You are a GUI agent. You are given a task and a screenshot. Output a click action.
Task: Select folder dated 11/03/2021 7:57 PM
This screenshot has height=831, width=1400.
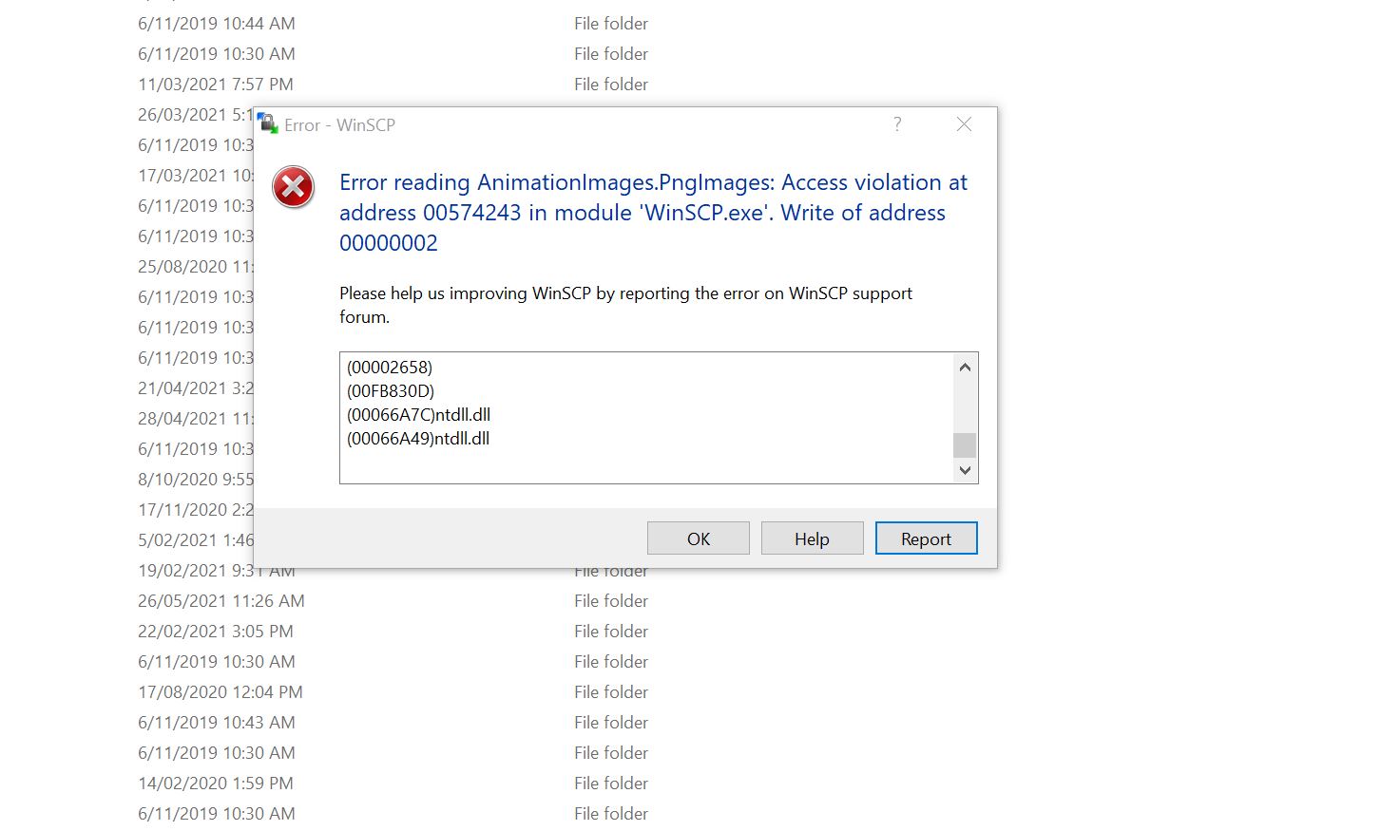[216, 85]
